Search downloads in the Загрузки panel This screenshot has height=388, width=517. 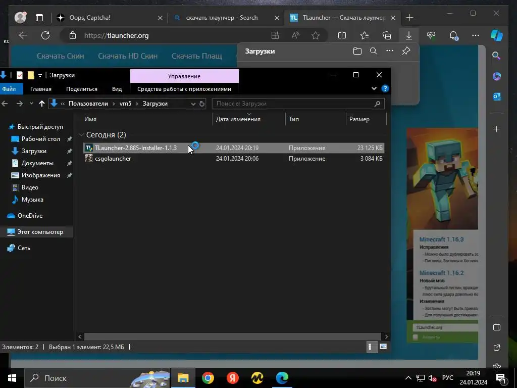(374, 51)
